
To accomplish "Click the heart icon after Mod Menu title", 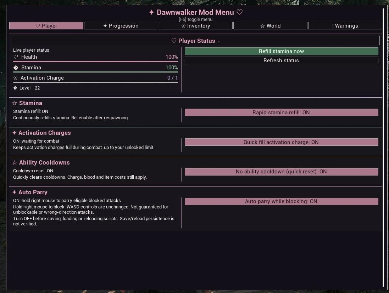I will 239,12.
